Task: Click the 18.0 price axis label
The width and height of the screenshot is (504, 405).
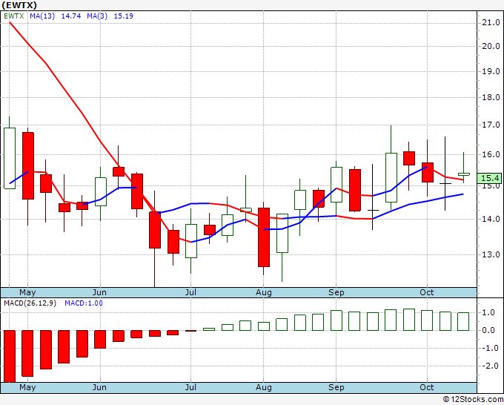Action: click(x=491, y=97)
